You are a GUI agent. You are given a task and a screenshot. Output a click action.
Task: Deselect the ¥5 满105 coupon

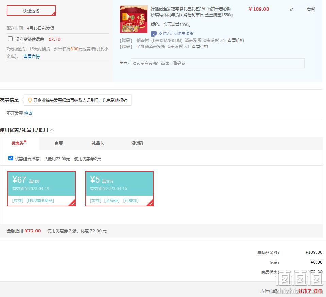pyautogui.click(x=120, y=189)
